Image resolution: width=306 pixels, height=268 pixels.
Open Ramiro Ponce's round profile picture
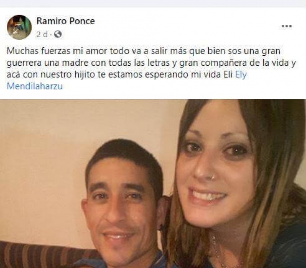[x=19, y=27]
